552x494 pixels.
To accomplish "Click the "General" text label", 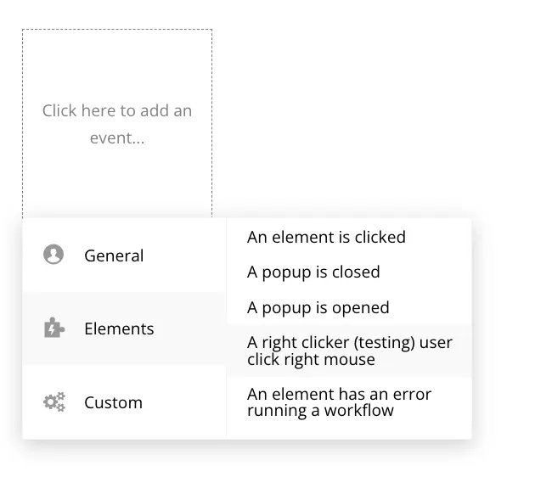I will 114,255.
